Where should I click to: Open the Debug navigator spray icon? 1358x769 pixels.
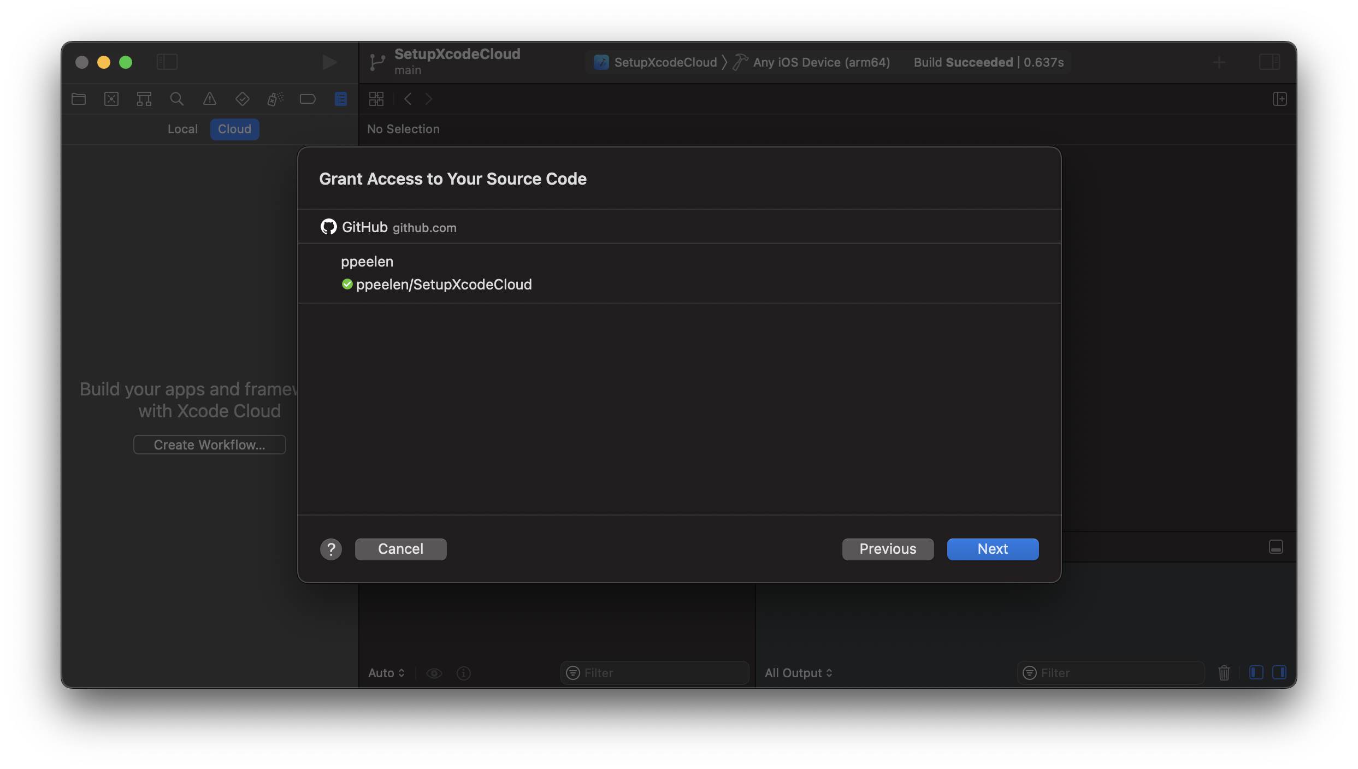click(x=275, y=99)
